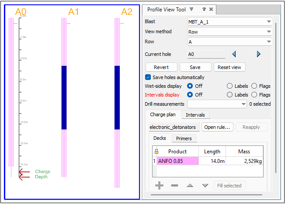
Task: Click the pink ANFO 0.85 product cell
Action: [x=177, y=161]
